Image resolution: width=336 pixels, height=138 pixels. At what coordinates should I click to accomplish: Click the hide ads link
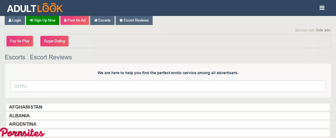pos(323,30)
